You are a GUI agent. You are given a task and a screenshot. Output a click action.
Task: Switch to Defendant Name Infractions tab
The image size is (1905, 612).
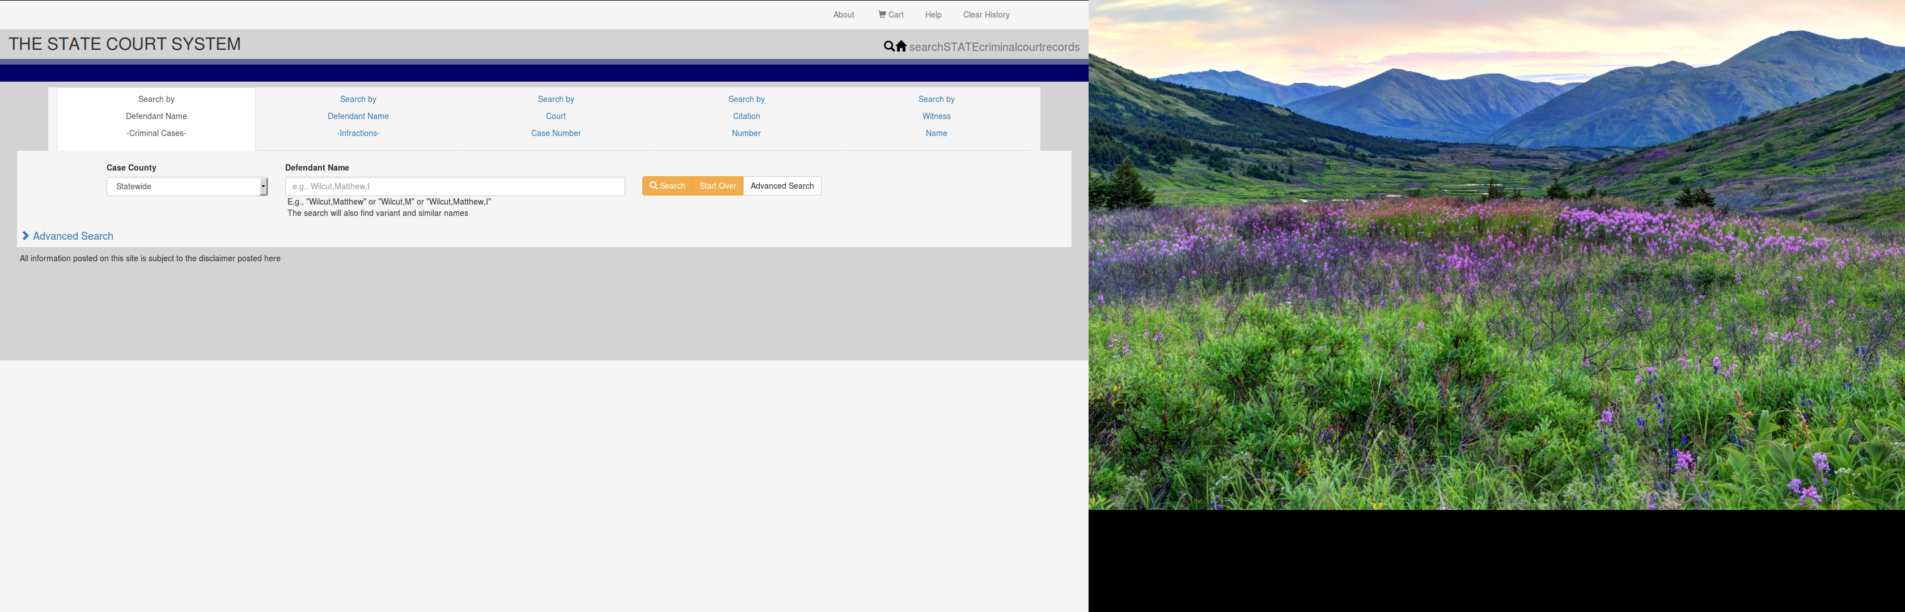[358, 117]
